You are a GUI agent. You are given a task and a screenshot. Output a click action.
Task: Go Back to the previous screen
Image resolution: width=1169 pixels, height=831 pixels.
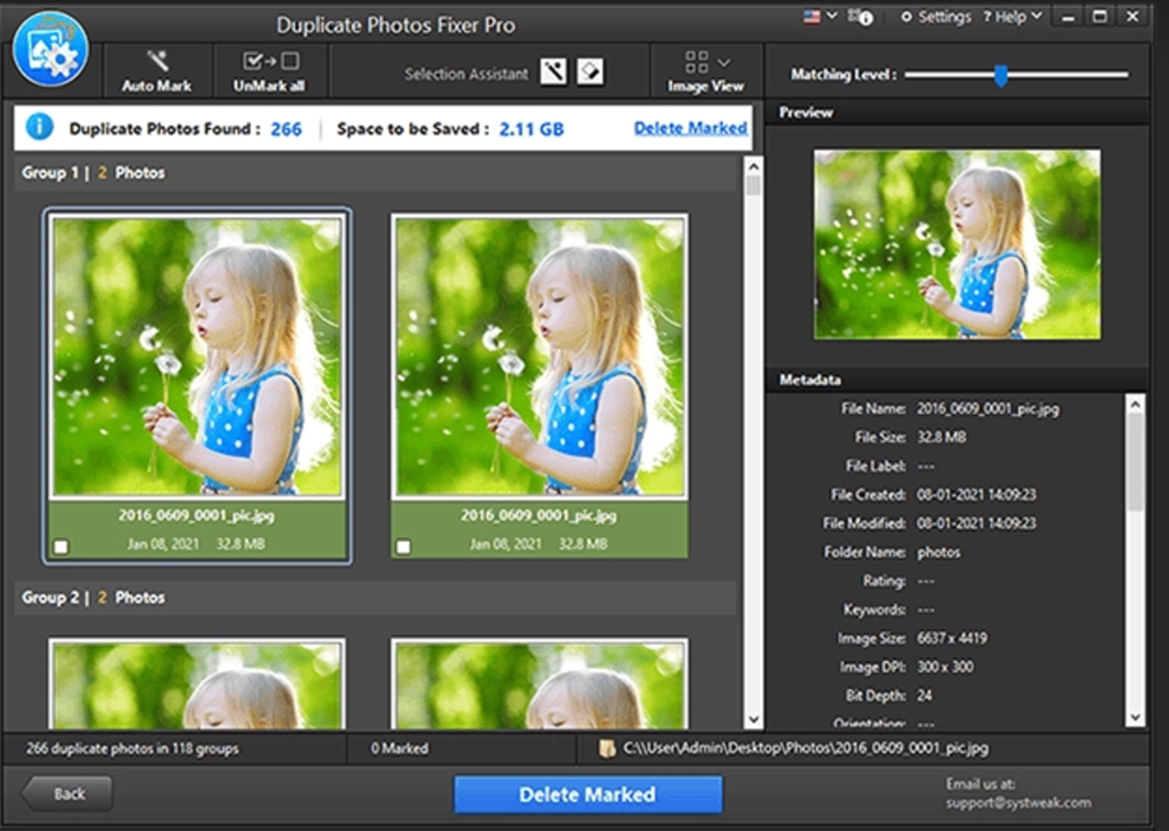(66, 794)
